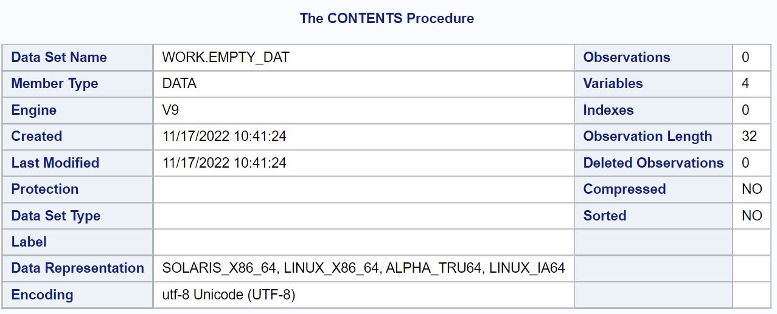Click the Compressed NO value
The width and height of the screenshot is (777, 314).
pos(752,189)
